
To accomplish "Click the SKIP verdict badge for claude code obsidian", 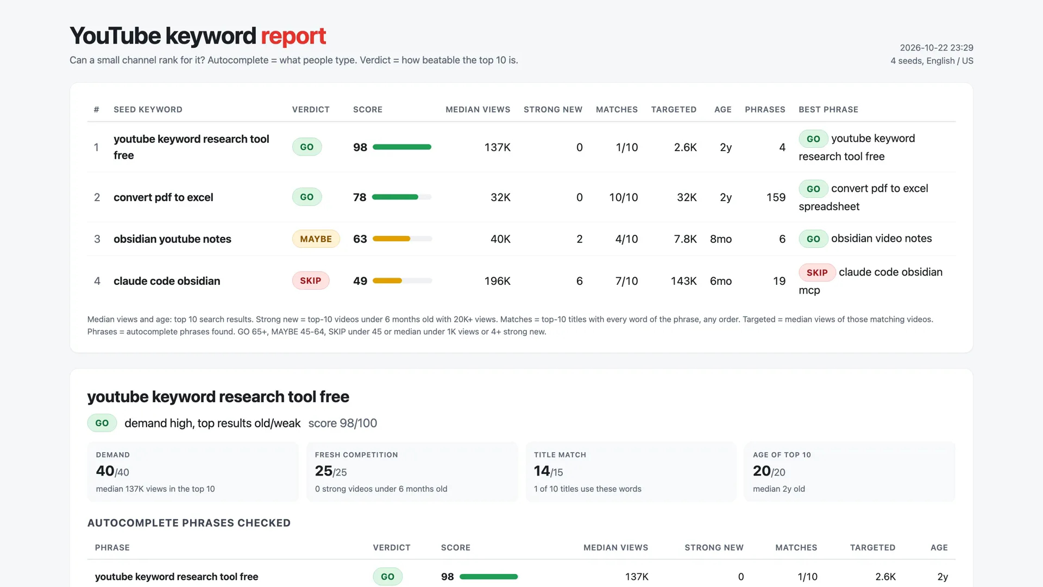I will pyautogui.click(x=311, y=281).
